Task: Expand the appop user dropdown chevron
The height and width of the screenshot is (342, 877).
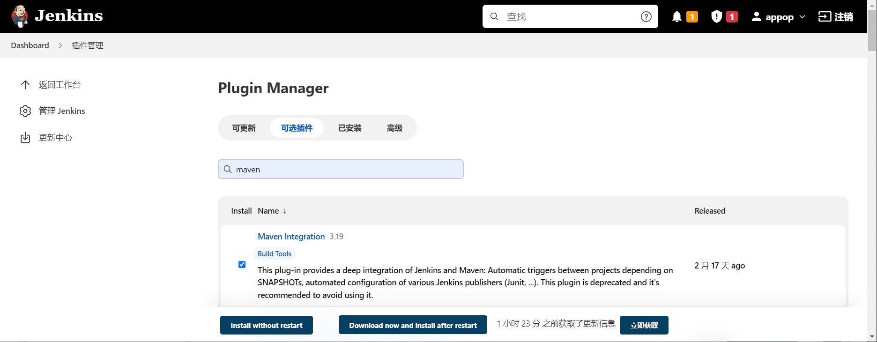Action: pyautogui.click(x=802, y=17)
